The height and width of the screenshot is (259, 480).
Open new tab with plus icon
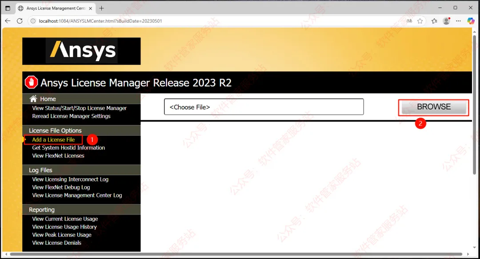(x=102, y=8)
